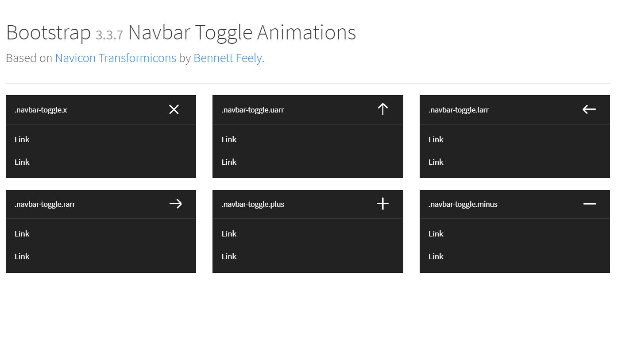
Task: Click the X icon in the navbar-toggle.x navbar
Action: [174, 109]
